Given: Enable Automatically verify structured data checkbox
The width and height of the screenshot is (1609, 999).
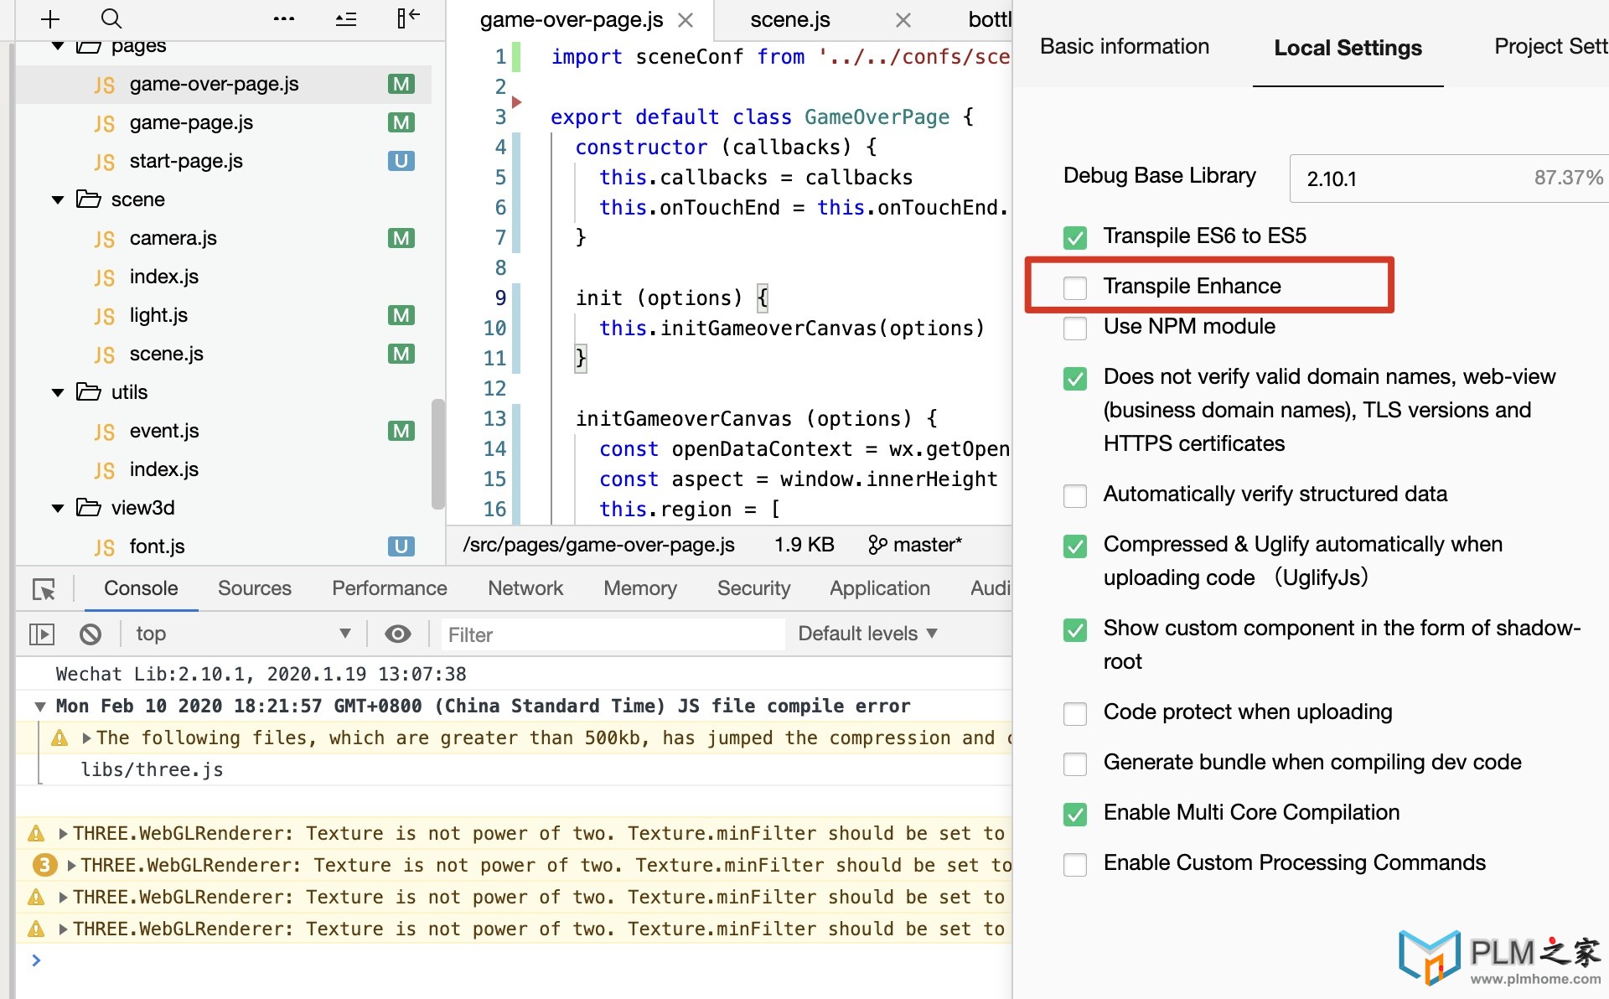Looking at the screenshot, I should tap(1075, 495).
